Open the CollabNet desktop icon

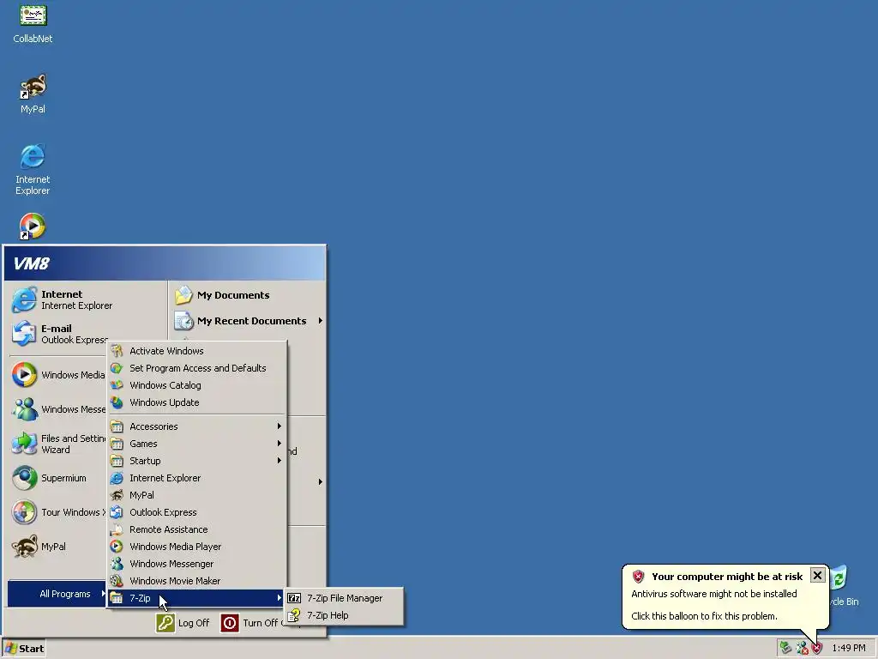33,23
